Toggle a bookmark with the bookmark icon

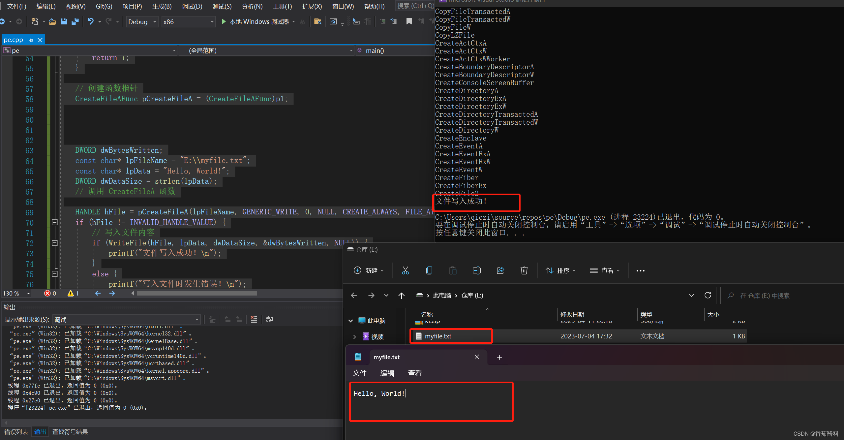coord(409,22)
